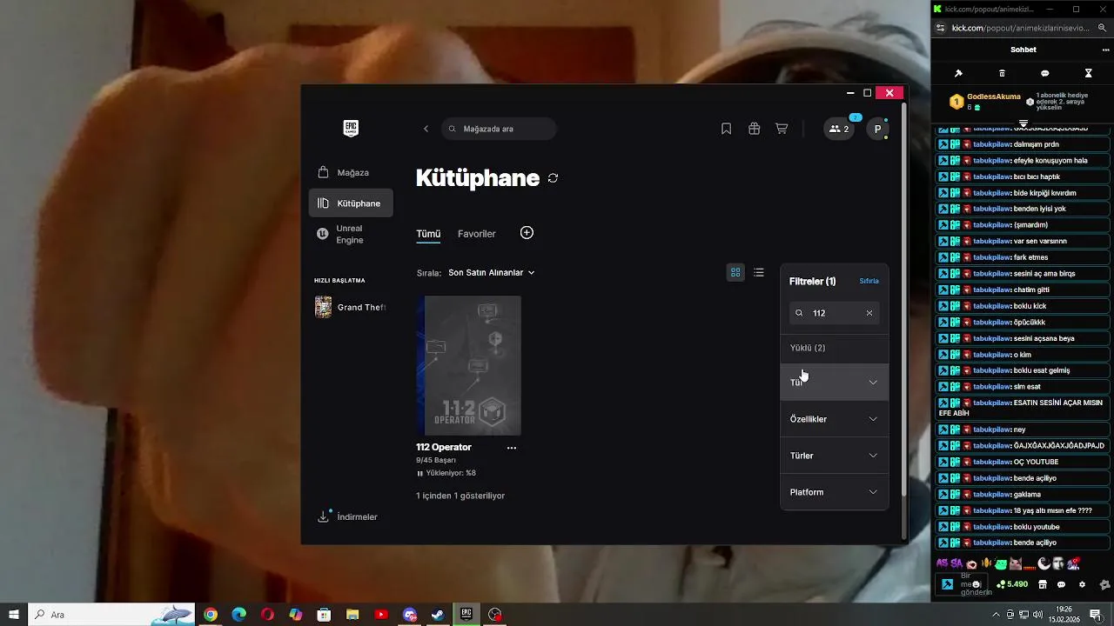This screenshot has height=626, width=1114.
Task: Select the Tümü tab
Action: pyautogui.click(x=428, y=234)
